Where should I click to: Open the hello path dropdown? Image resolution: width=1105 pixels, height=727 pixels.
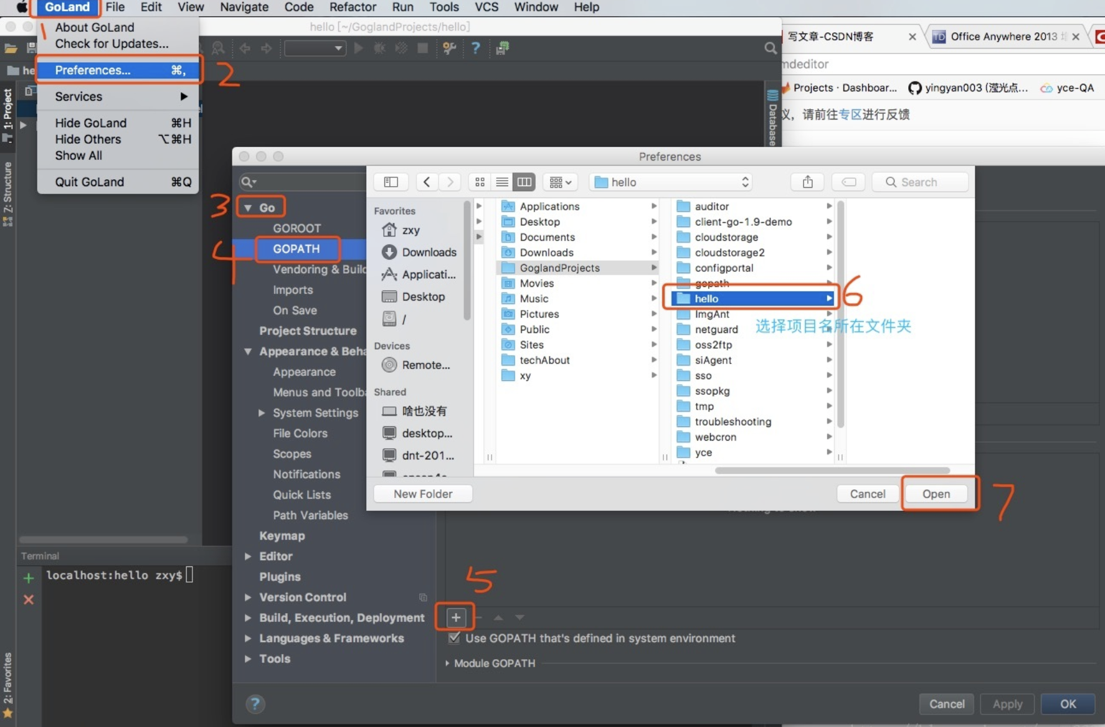pos(671,182)
